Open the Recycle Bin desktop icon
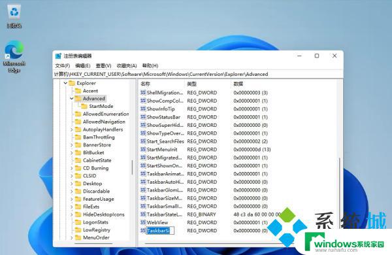The image size is (392, 255). tap(14, 16)
